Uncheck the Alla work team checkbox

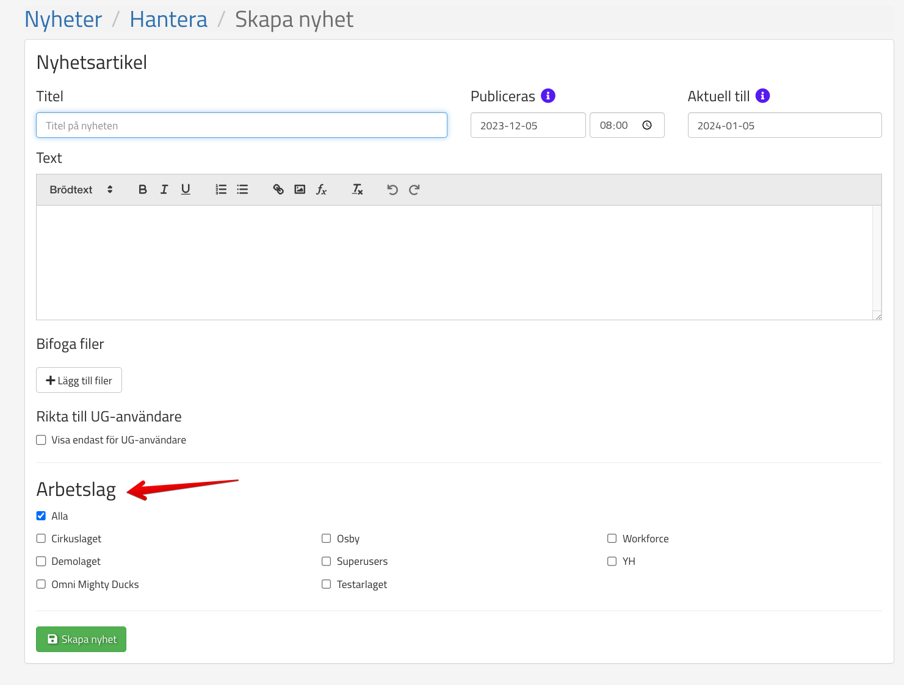coord(41,516)
